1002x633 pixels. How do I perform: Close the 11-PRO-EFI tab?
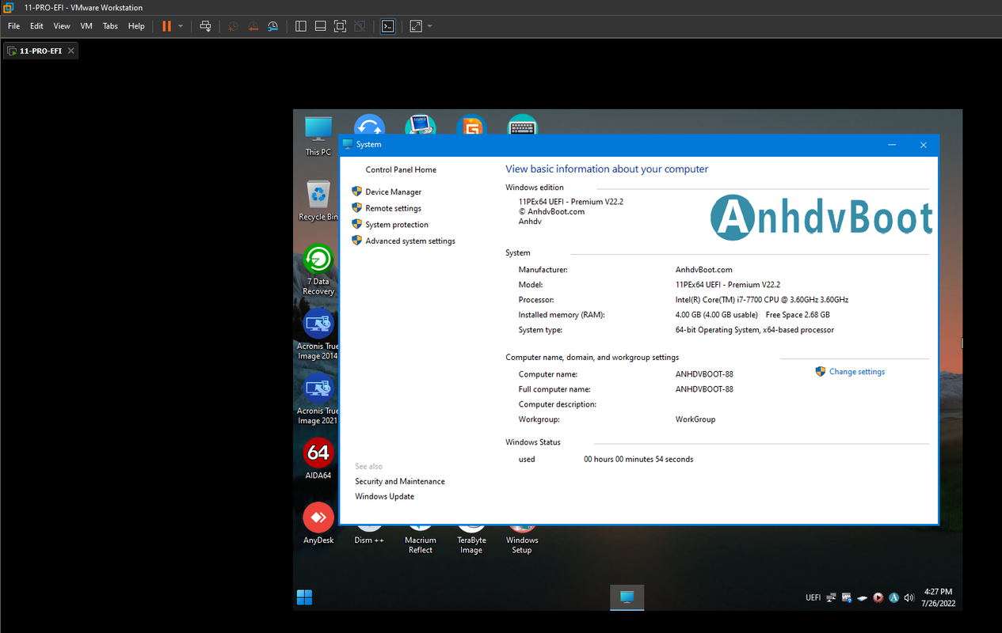click(70, 51)
